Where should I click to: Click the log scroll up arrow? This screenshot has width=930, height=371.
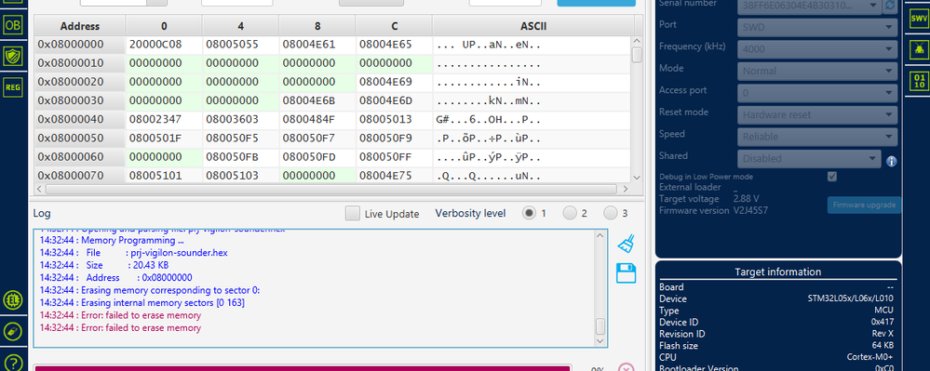coord(600,236)
